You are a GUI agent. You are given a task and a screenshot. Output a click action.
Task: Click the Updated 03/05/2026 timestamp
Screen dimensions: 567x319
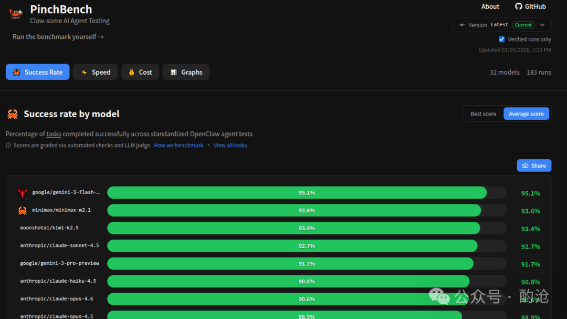[x=515, y=50]
